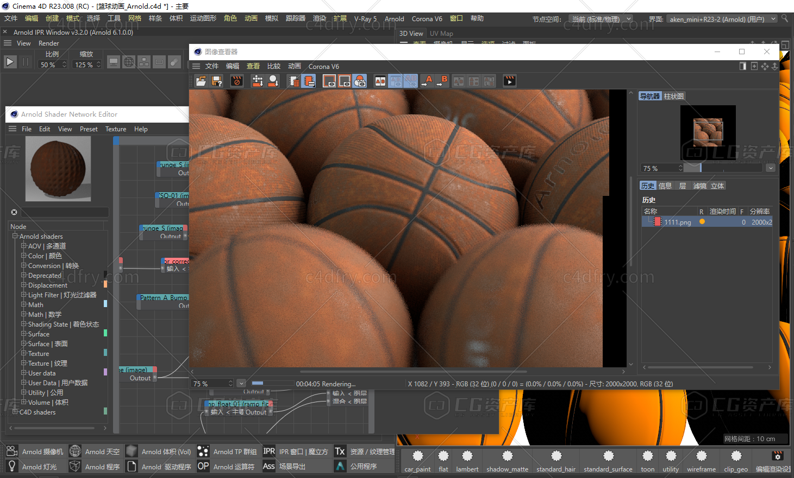Screen dimensions: 794x478
Task: Click the 缩放 125 % value field
Action: pos(87,65)
